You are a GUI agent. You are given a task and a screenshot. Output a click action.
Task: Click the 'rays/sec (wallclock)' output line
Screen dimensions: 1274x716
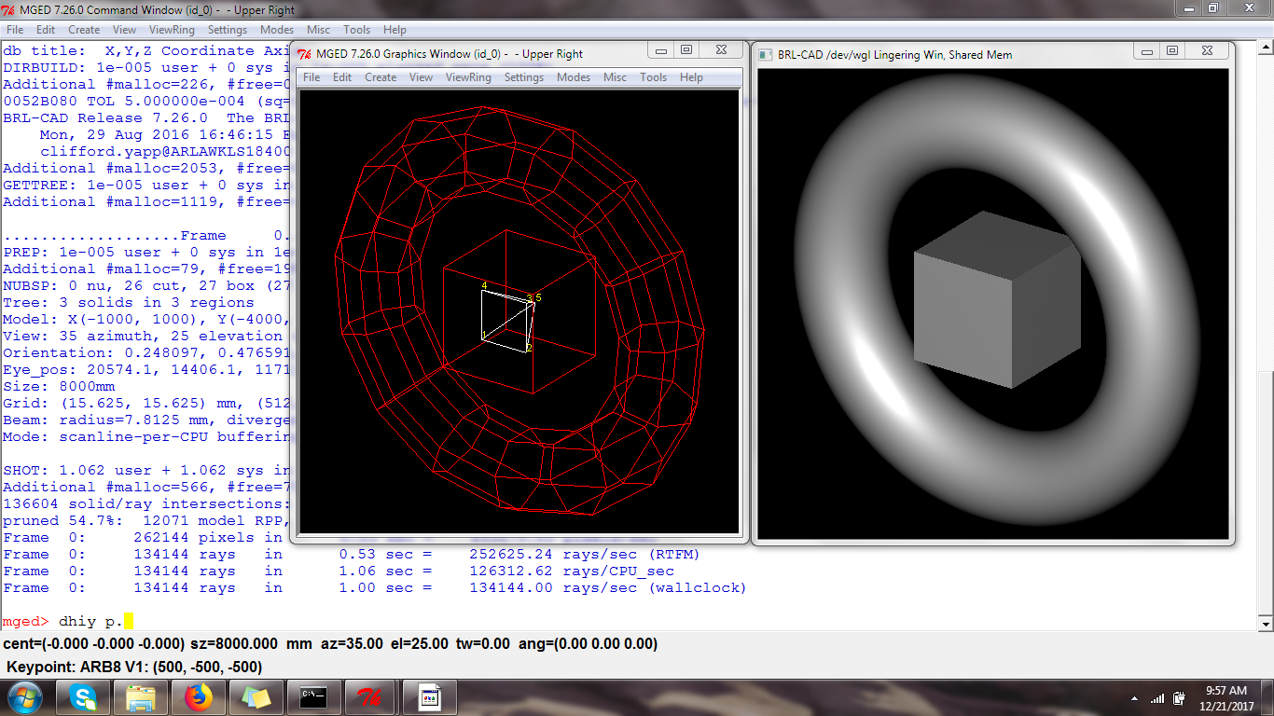pos(375,587)
